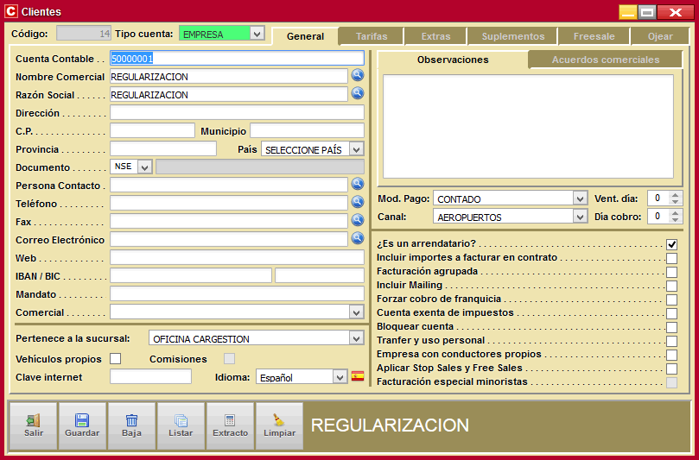Clear the form with Limpiar
Image resolution: width=699 pixels, height=460 pixels.
point(279,426)
